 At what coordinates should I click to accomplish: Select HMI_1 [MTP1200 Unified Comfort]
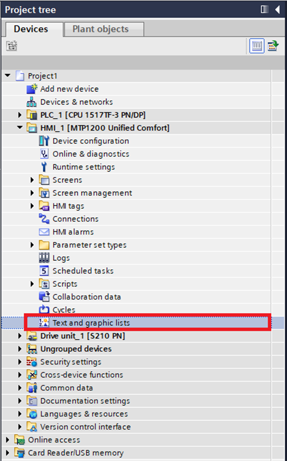[x=105, y=128]
